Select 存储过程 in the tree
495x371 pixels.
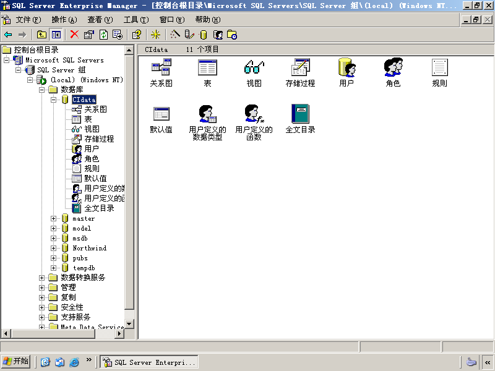[x=99, y=139]
